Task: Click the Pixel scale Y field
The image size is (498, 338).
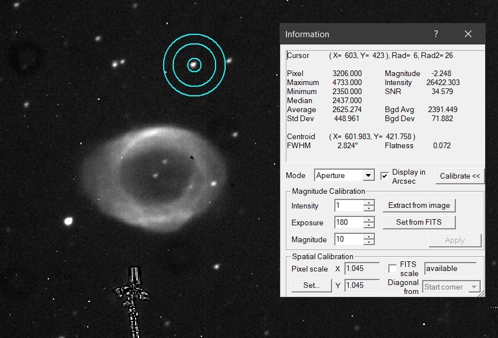Action: (x=362, y=285)
